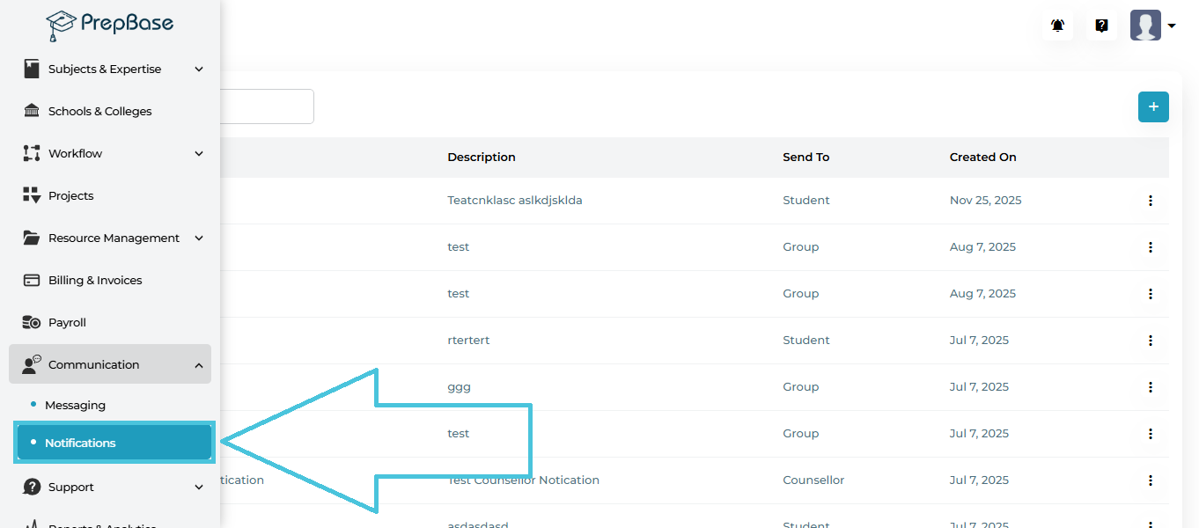
Task: Open the help question mark icon
Action: tap(1101, 26)
